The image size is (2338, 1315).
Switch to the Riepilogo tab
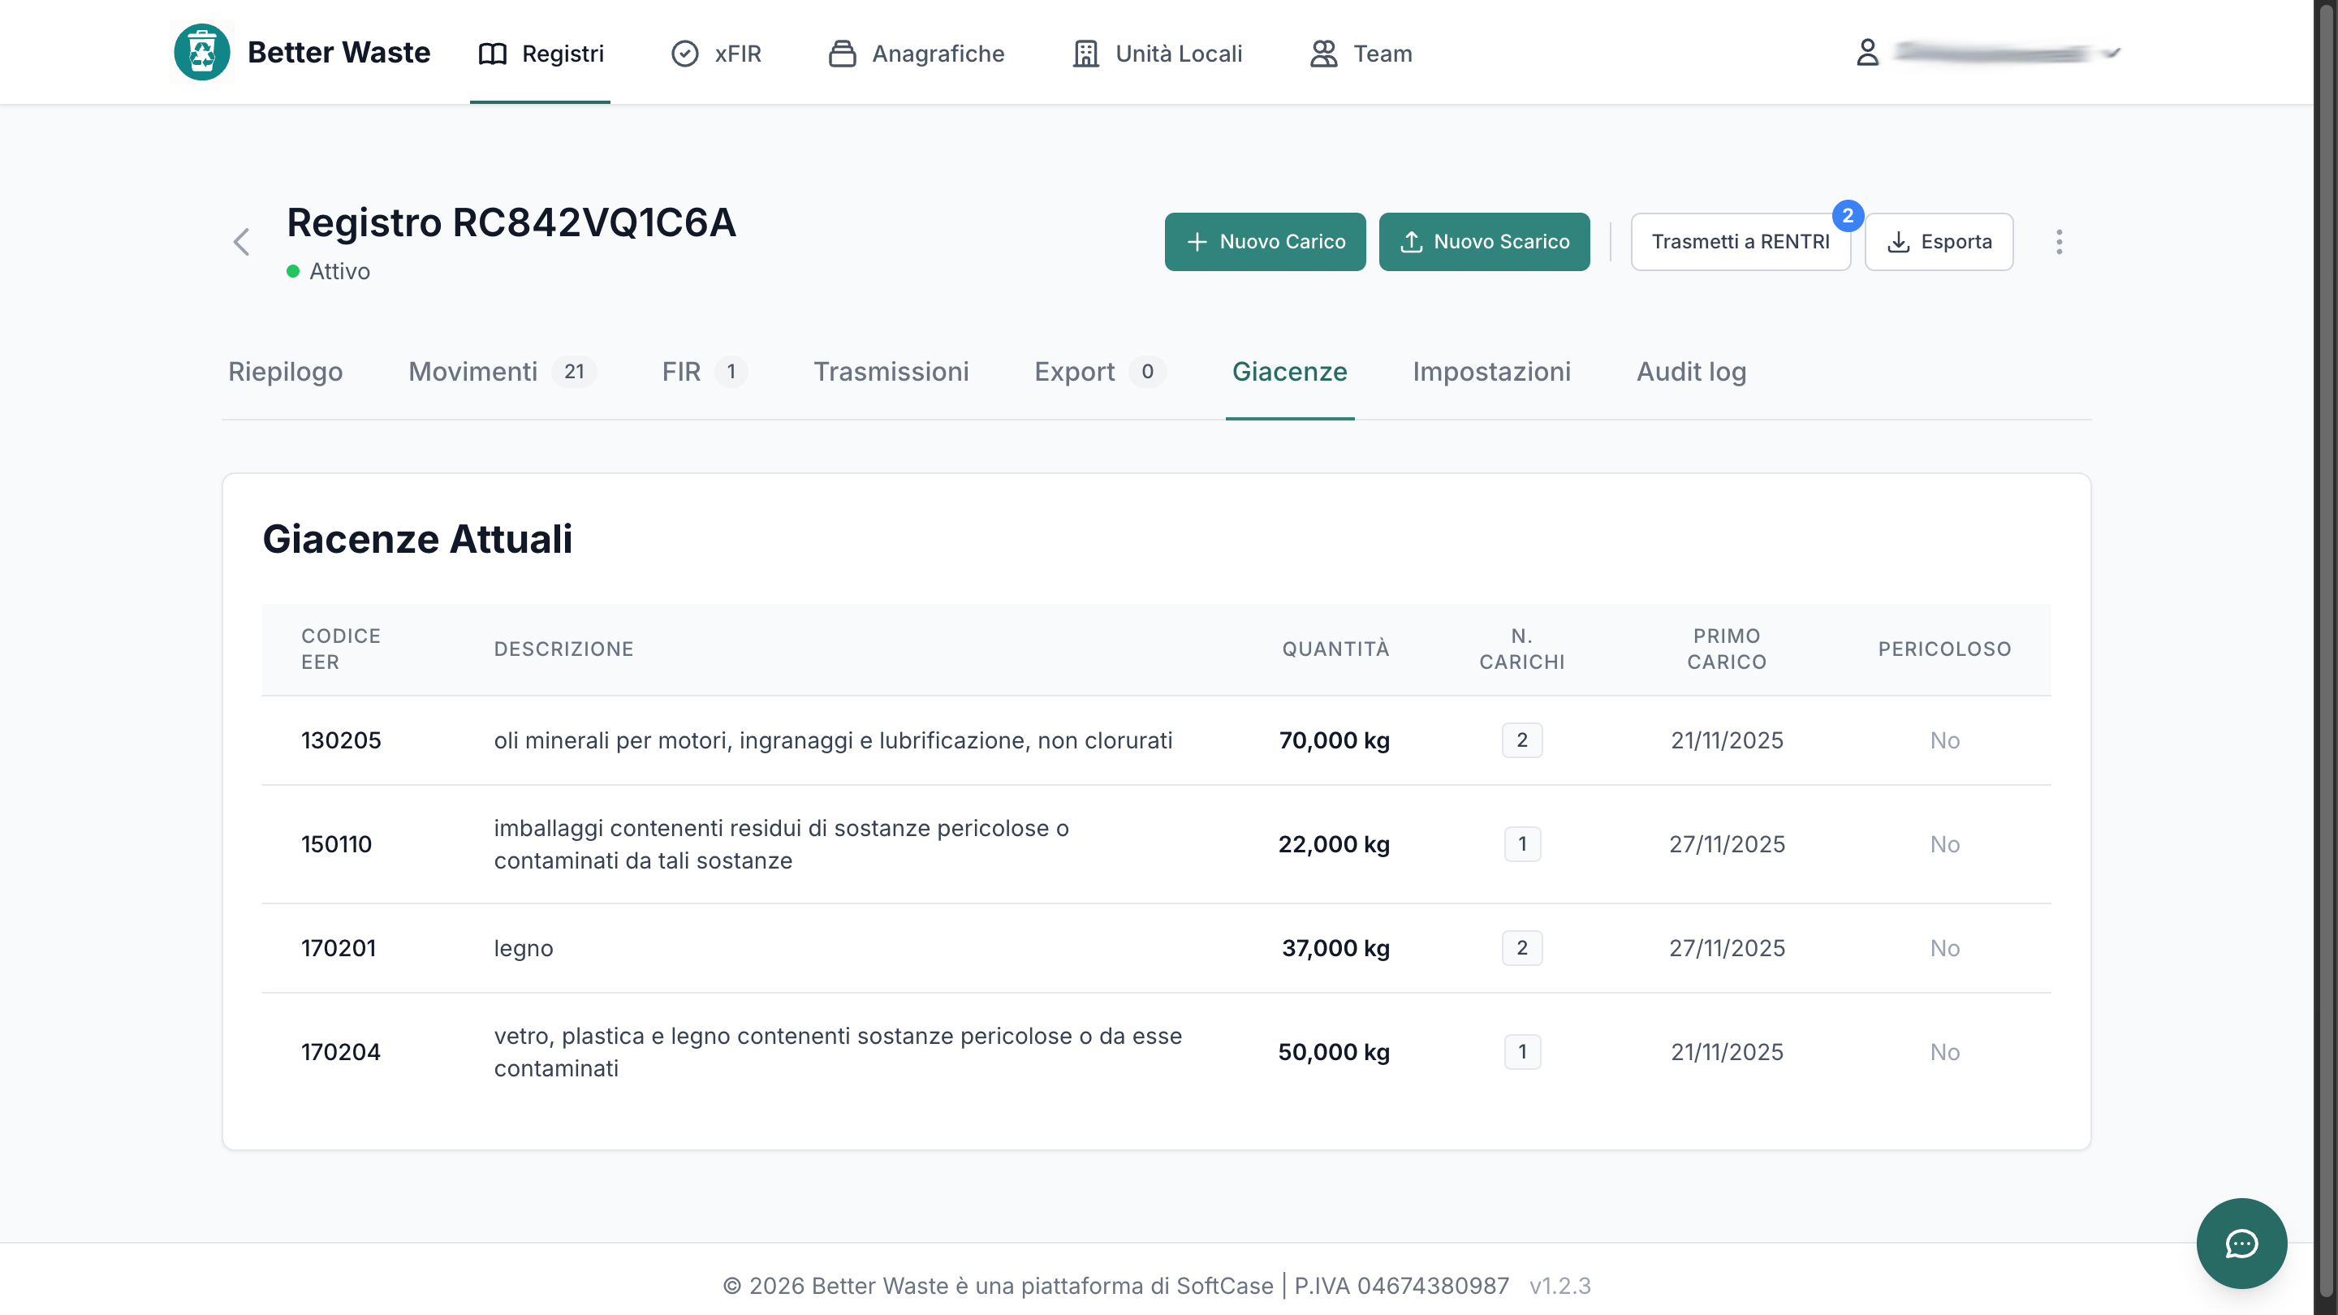click(285, 371)
